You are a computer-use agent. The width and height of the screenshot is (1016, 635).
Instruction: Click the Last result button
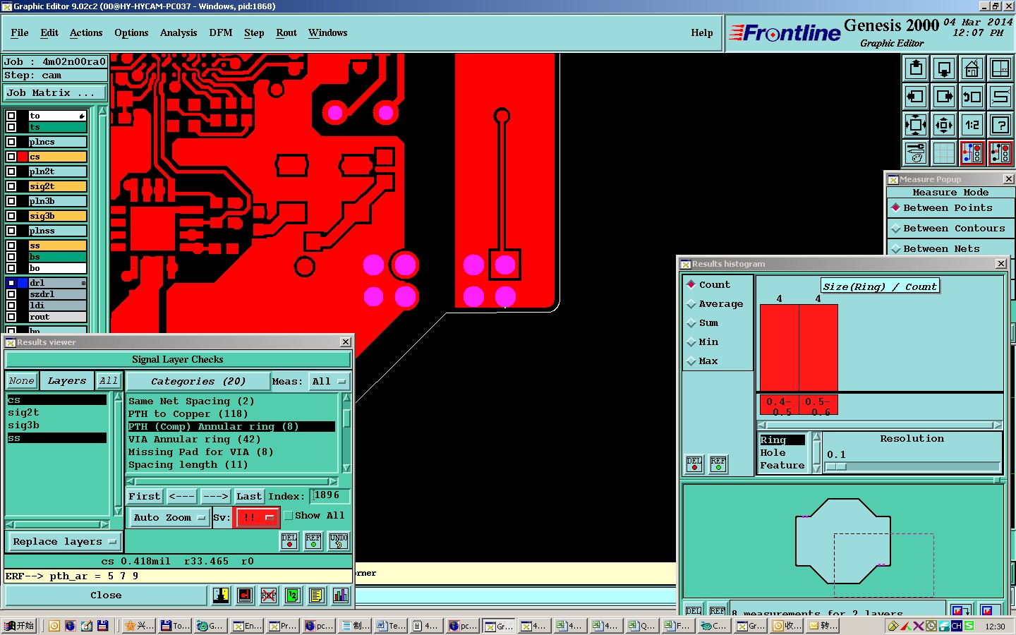point(249,497)
